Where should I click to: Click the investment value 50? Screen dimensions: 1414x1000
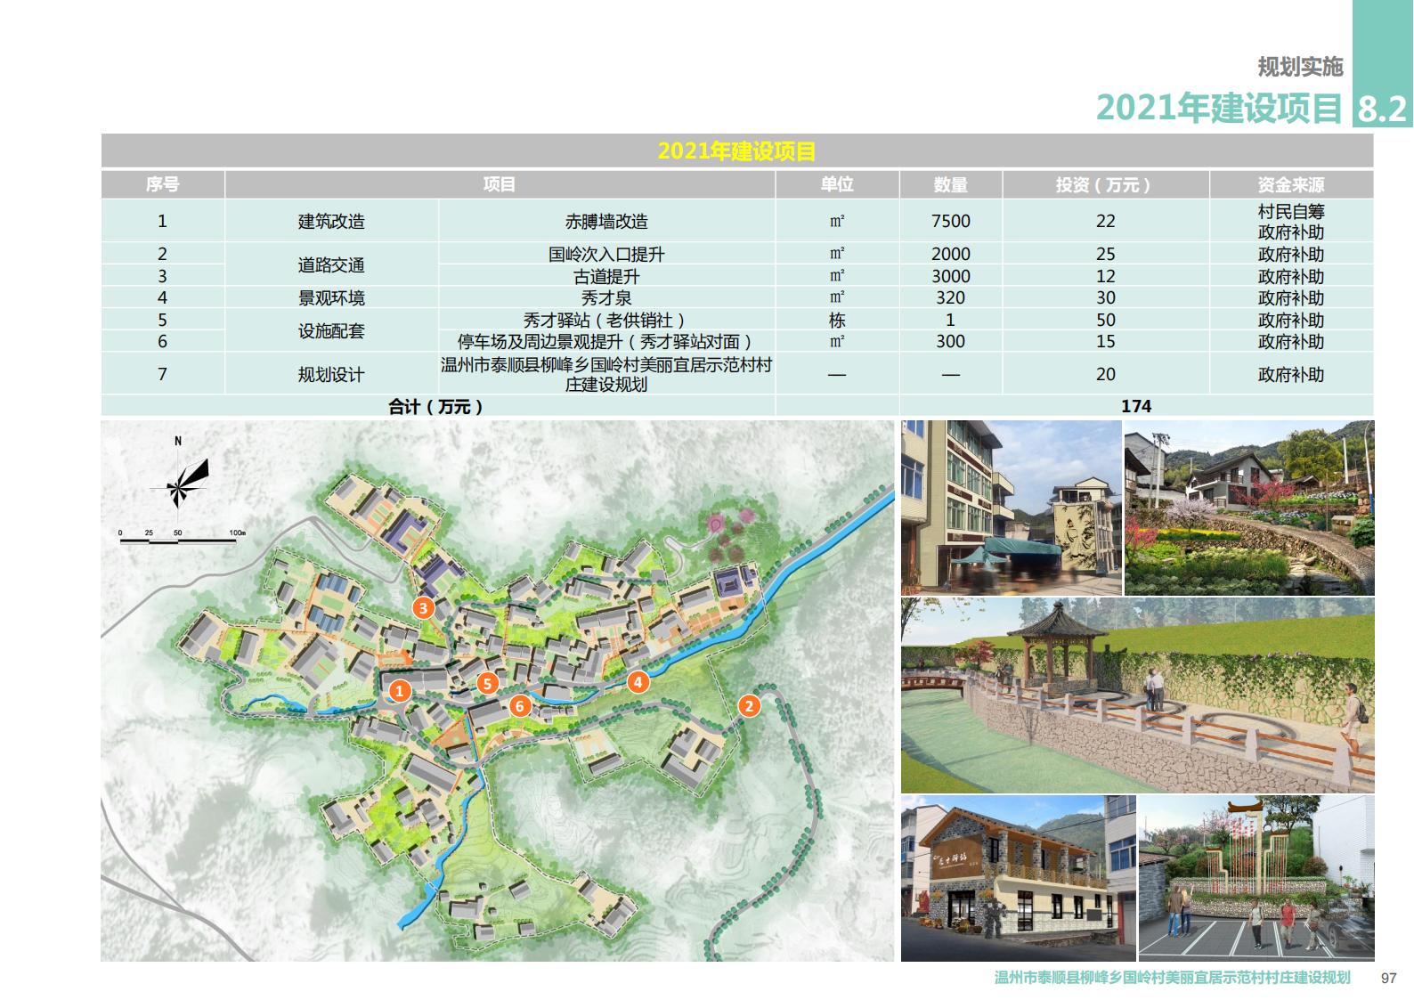coord(1105,320)
